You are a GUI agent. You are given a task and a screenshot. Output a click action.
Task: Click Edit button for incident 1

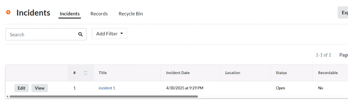pyautogui.click(x=21, y=88)
